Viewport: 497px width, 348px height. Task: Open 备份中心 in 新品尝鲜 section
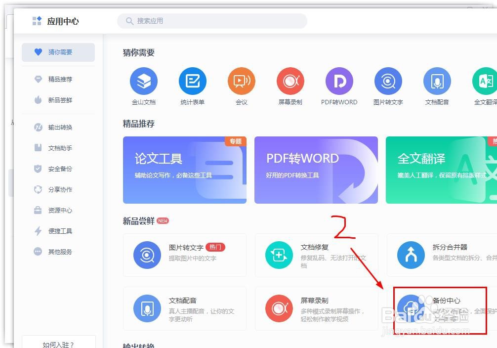coord(440,308)
